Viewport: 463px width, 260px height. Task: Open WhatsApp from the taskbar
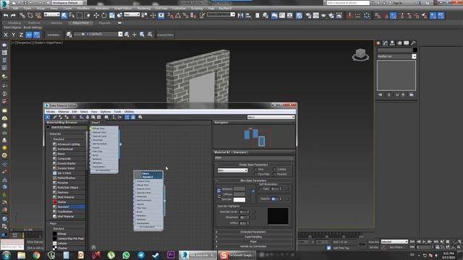[126, 255]
